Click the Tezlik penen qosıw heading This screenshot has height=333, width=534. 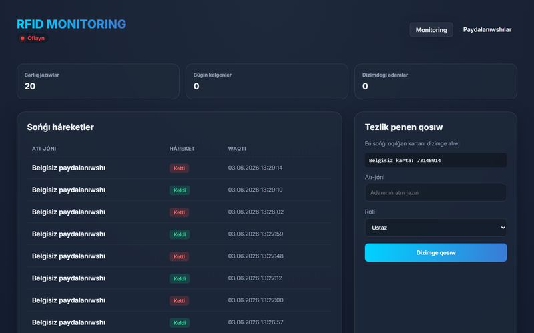404,127
